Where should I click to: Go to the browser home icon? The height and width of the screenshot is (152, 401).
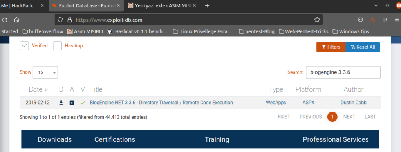[x=16, y=20]
